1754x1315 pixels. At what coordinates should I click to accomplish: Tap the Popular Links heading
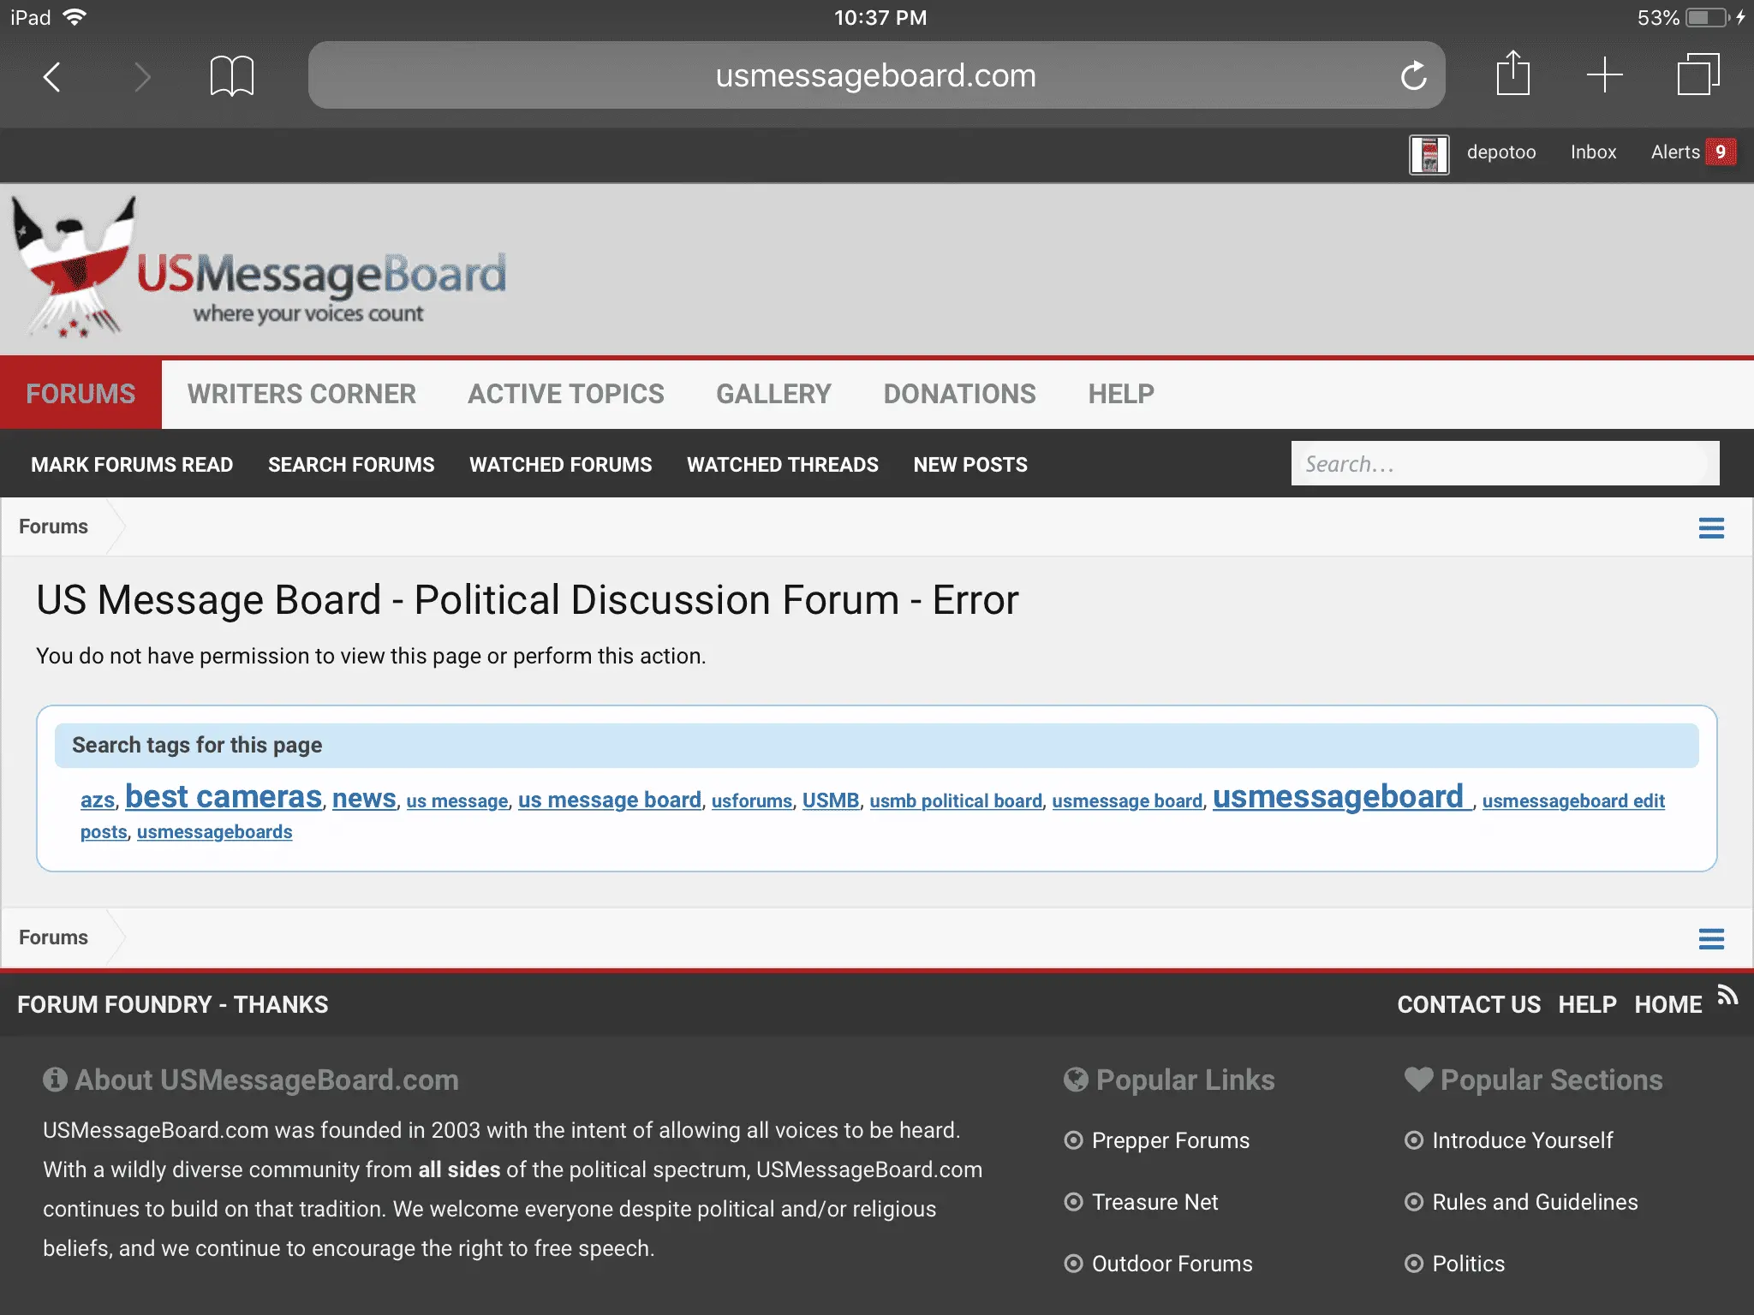1185,1080
